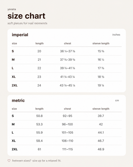133x167 pixels.
Task: Click the 48.9 sleeve length value
Action: tap(101, 149)
